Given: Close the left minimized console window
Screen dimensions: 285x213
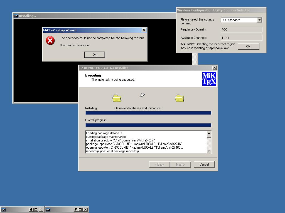Looking at the screenshot, I should (41, 210).
